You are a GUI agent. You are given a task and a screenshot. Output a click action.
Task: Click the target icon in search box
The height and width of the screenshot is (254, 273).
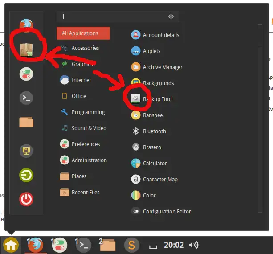click(171, 16)
